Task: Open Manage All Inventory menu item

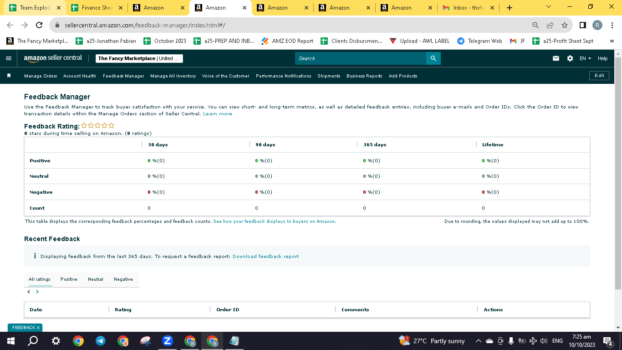Action: pyautogui.click(x=173, y=76)
